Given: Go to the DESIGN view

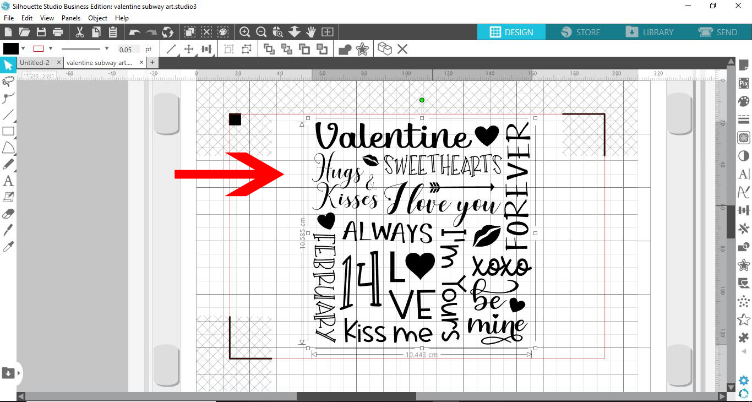Looking at the screenshot, I should (x=511, y=32).
